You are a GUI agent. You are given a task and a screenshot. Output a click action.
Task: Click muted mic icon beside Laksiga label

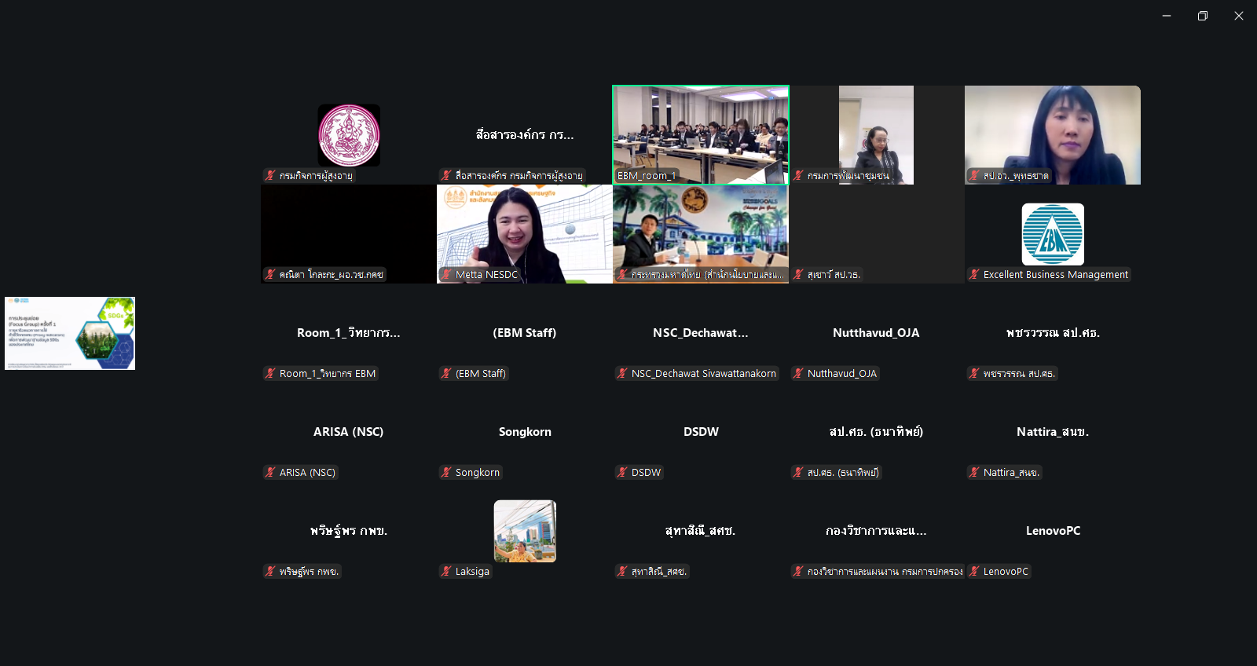pyautogui.click(x=446, y=572)
